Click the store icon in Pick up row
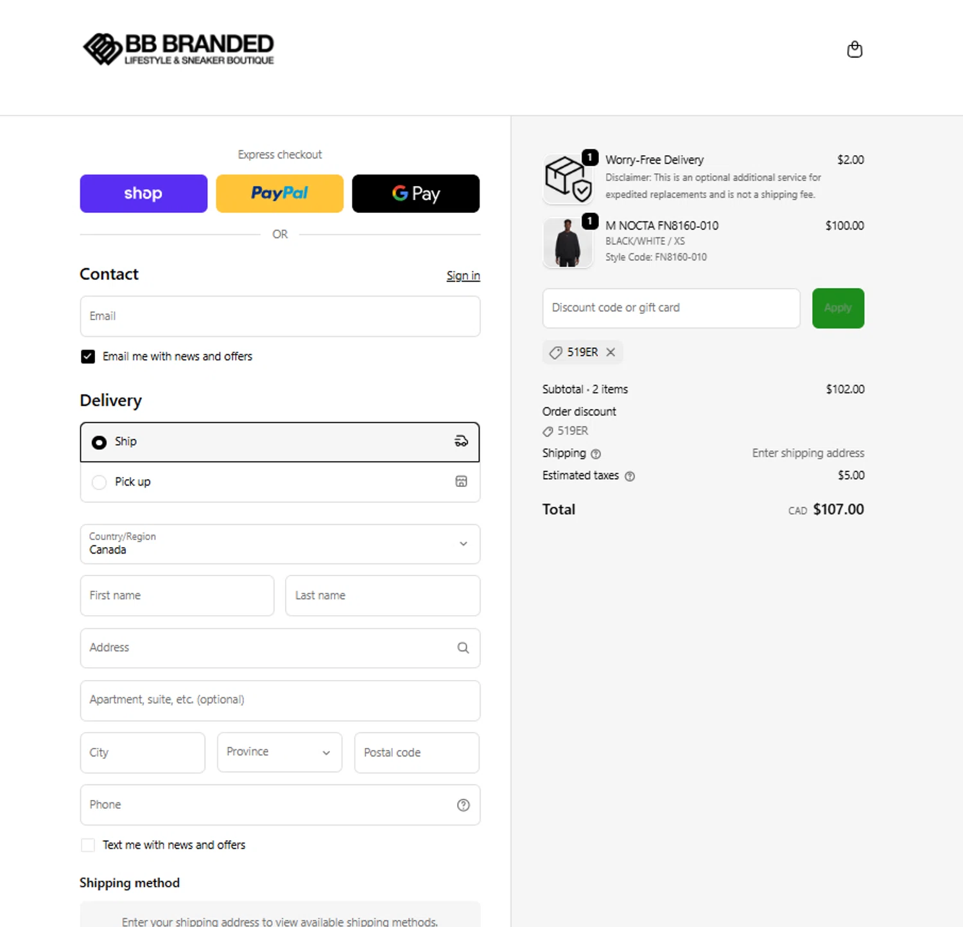 461,482
